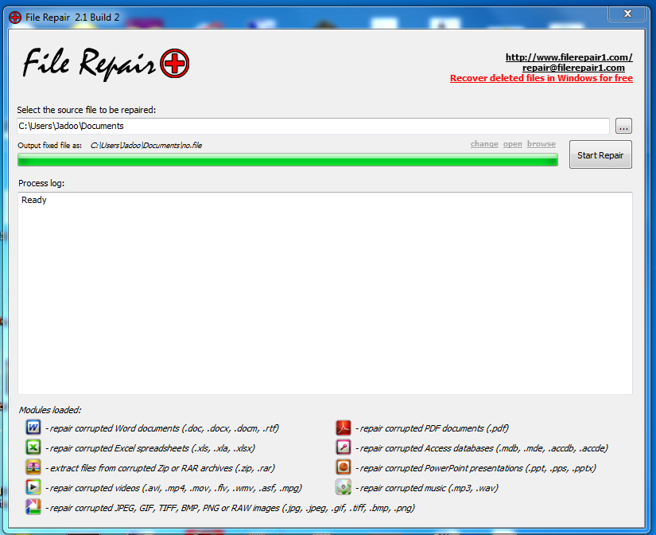
Task: Start the repair process
Action: point(600,155)
